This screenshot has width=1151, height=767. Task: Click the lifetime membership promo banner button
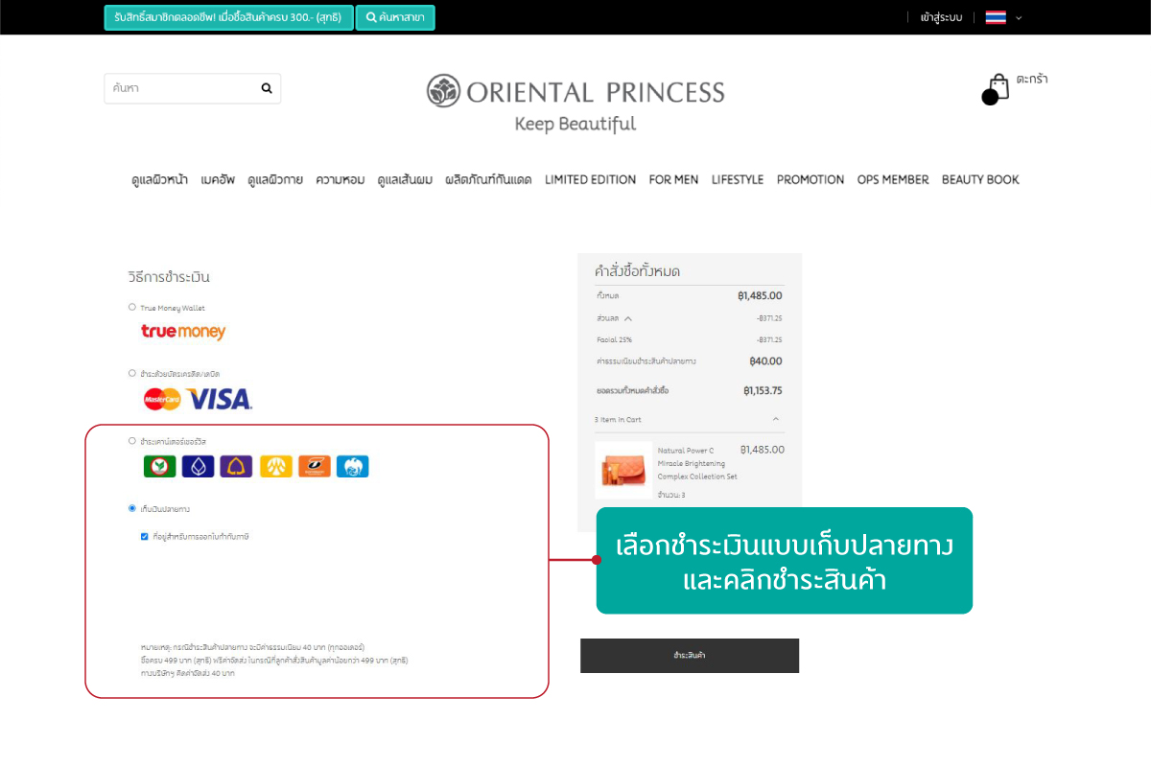pyautogui.click(x=228, y=17)
